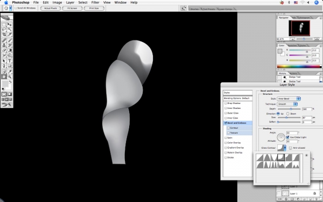Image resolution: width=323 pixels, height=202 pixels.
Task: Select the Magic Wand tool
Action: tap(10, 30)
